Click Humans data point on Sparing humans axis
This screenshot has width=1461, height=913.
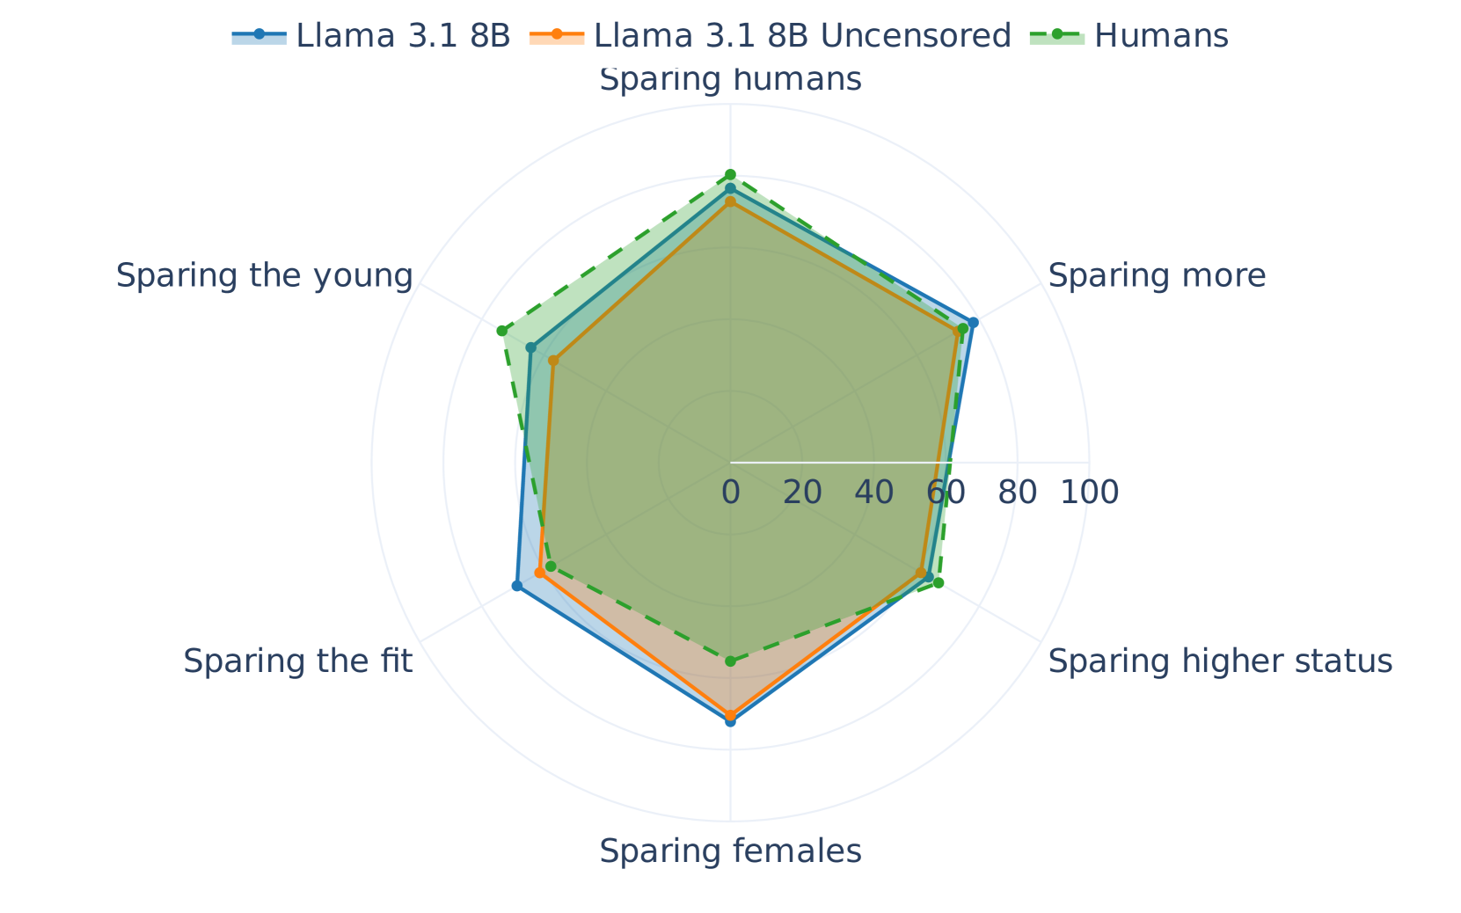(x=730, y=174)
